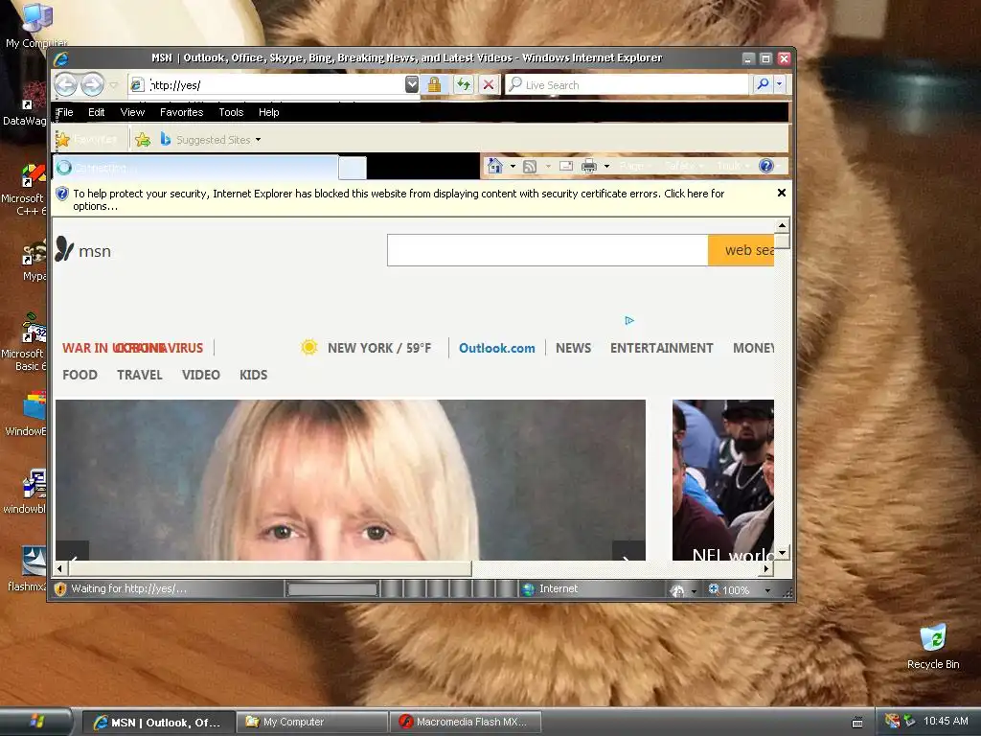Image resolution: width=981 pixels, height=736 pixels.
Task: Select the My Computer desktop icon
Action: pos(36,26)
